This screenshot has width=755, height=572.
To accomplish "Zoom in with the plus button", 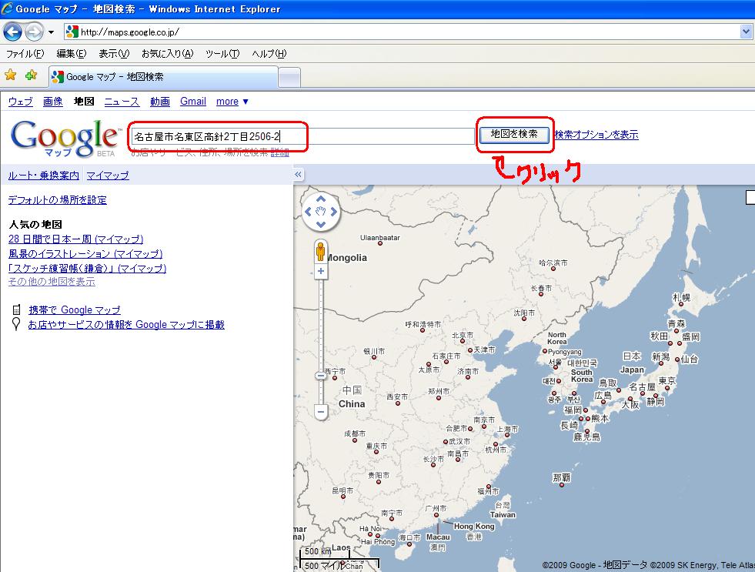I will pos(321,271).
